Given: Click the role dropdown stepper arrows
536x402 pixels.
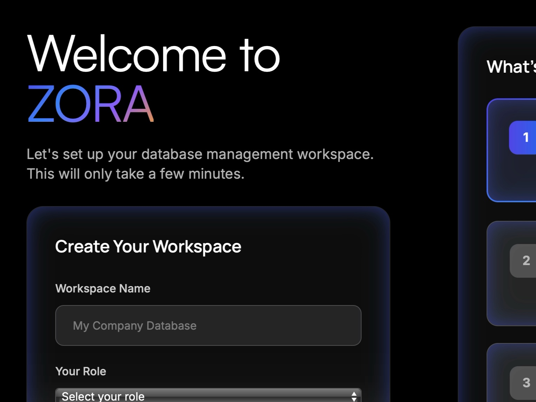Looking at the screenshot, I should (x=354, y=396).
